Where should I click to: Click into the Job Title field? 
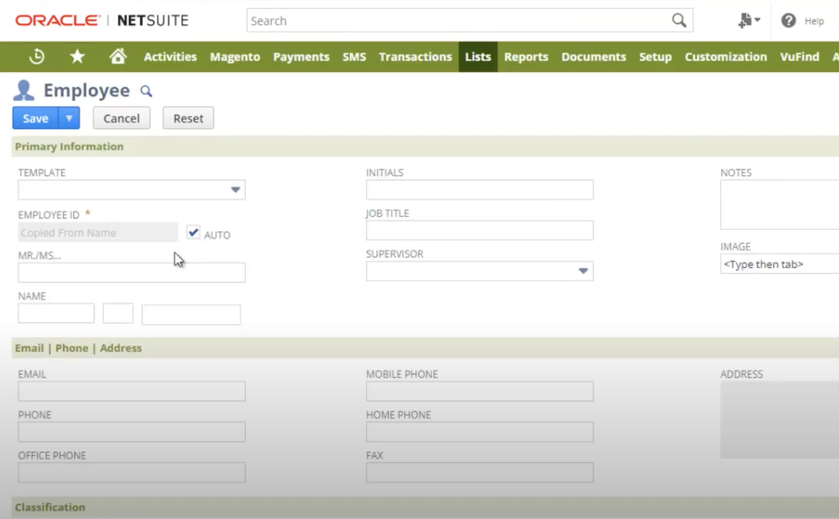[x=479, y=230]
